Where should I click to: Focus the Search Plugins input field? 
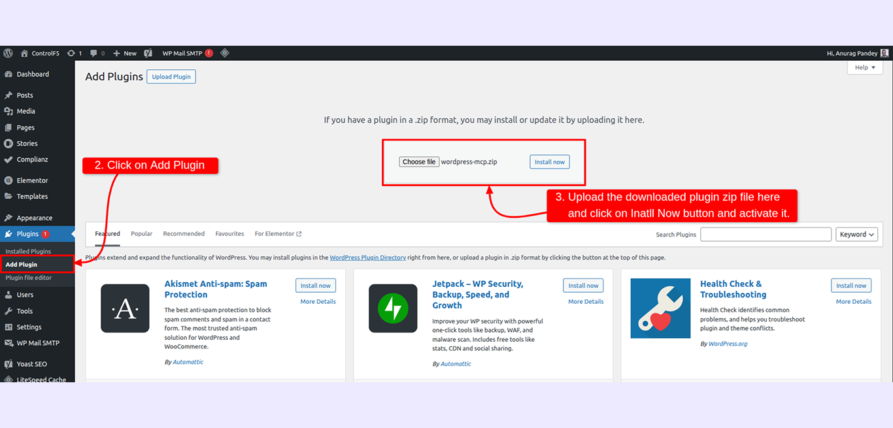point(766,234)
